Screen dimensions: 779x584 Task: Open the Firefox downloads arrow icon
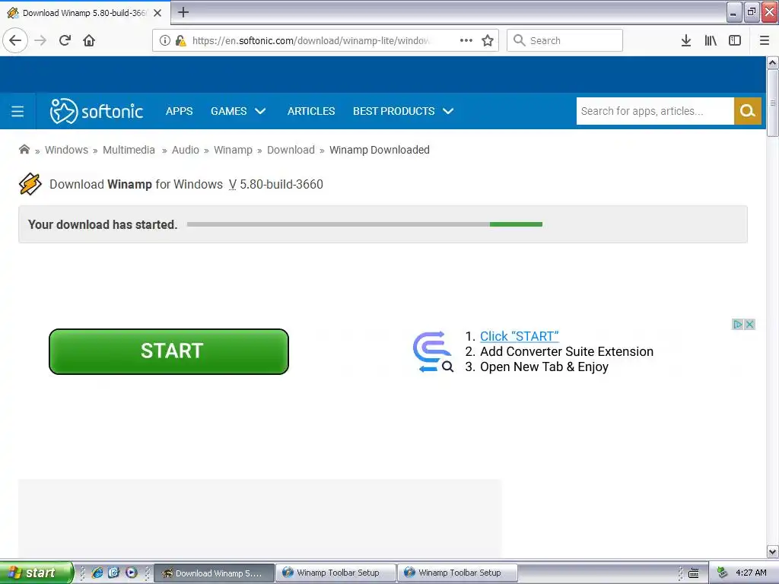[x=686, y=40]
